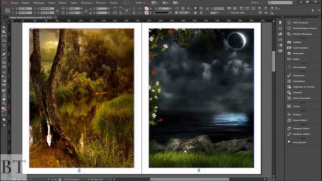Click the vertical scrollbar thumb of the document
The image size is (322, 181).
pos(274,61)
